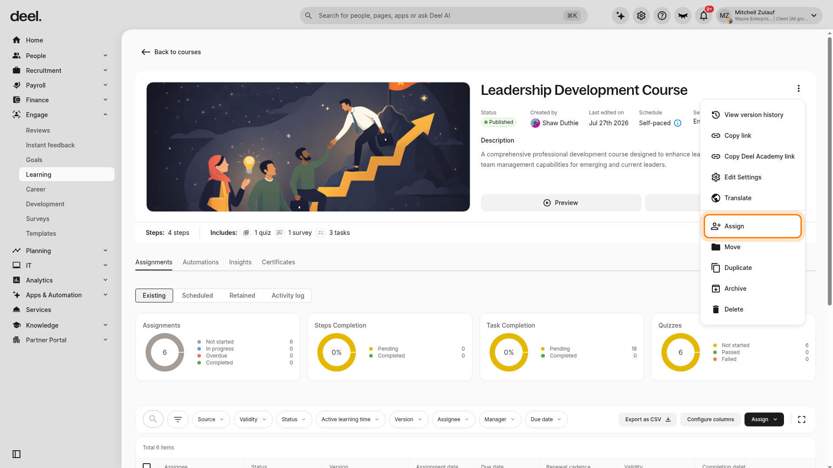
Task: Click the assignments table search icon
Action: click(x=153, y=419)
